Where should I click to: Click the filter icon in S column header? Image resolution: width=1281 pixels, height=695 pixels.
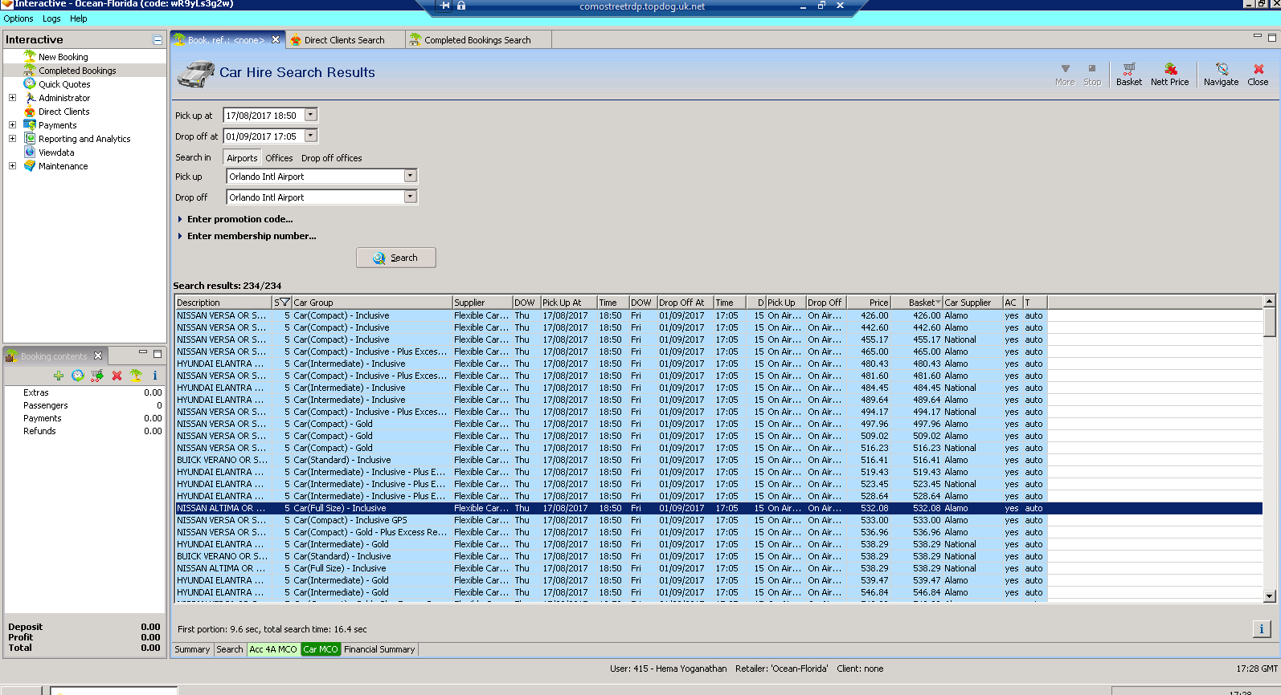click(x=284, y=303)
